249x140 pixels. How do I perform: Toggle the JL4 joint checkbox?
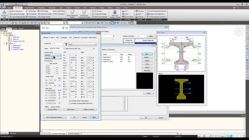point(47,73)
